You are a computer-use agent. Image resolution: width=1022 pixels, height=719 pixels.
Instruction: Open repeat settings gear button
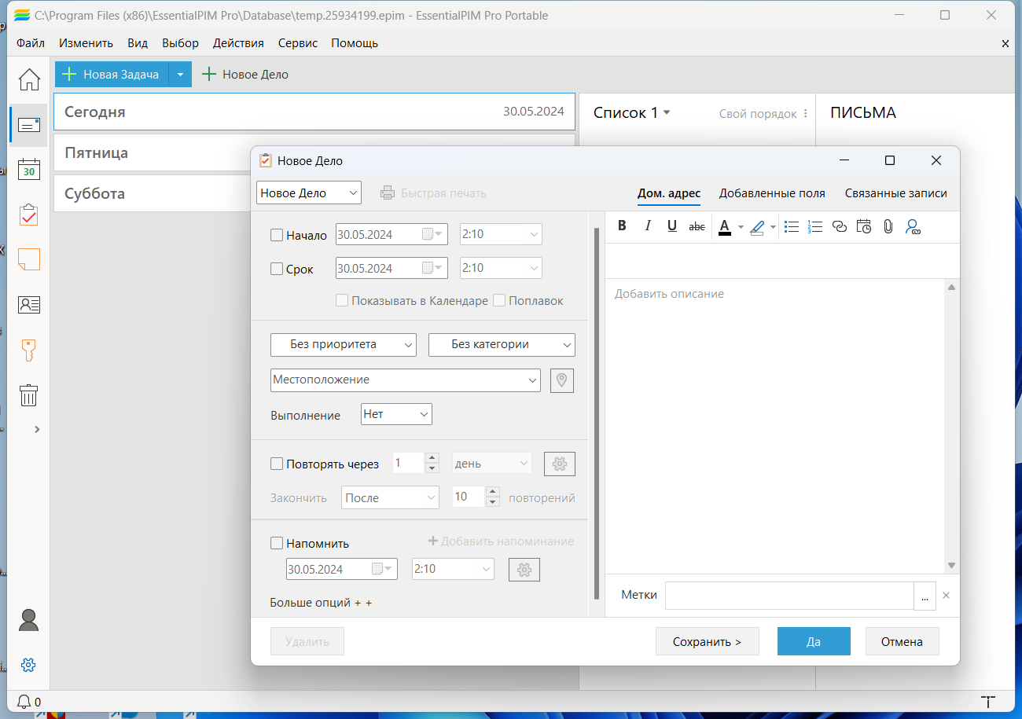point(560,464)
